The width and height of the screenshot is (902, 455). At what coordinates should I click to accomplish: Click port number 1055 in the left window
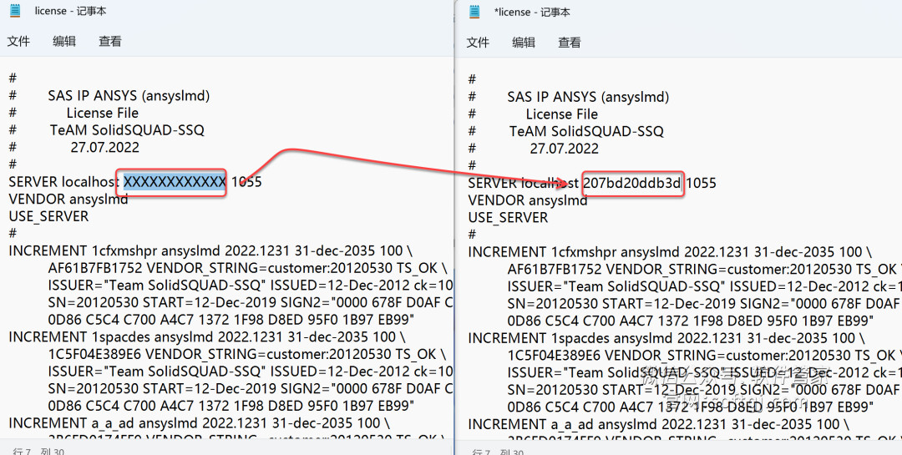(246, 182)
